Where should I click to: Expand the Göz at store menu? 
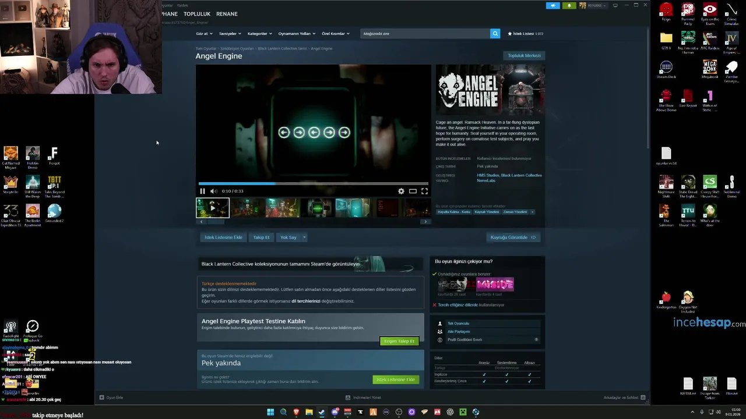tap(204, 34)
